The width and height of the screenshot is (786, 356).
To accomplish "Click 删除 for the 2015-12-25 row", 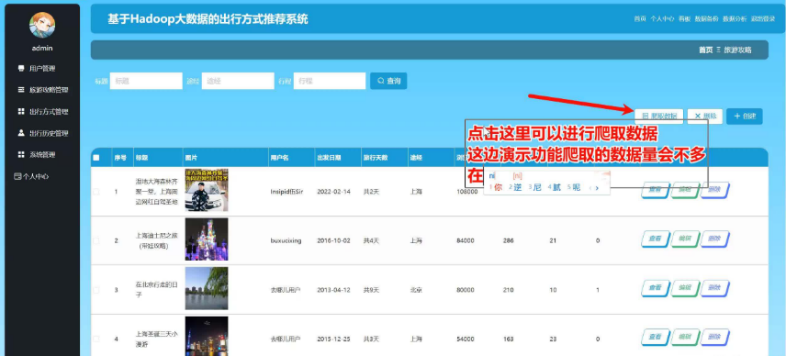I will pyautogui.click(x=714, y=338).
